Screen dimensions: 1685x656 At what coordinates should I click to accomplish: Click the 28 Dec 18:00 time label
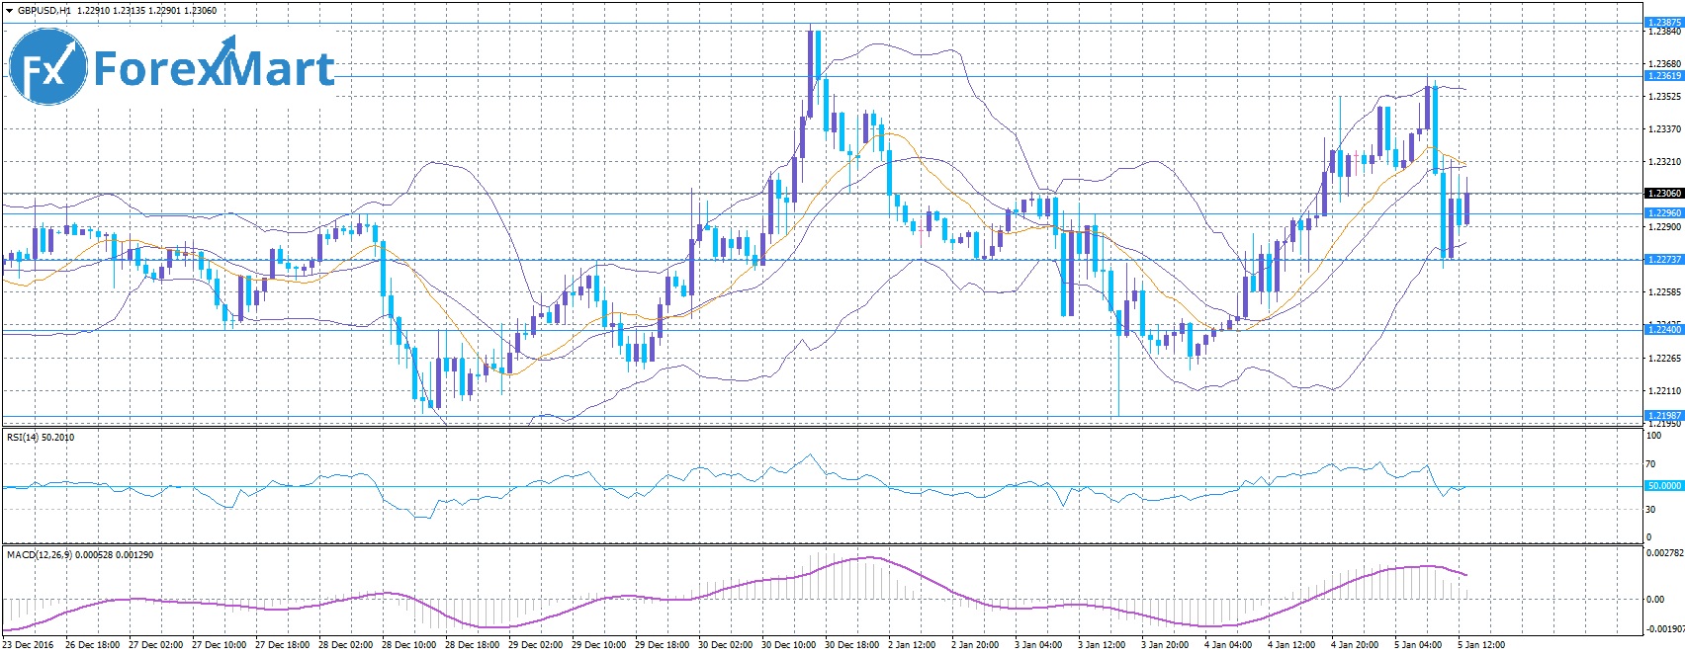point(472,645)
